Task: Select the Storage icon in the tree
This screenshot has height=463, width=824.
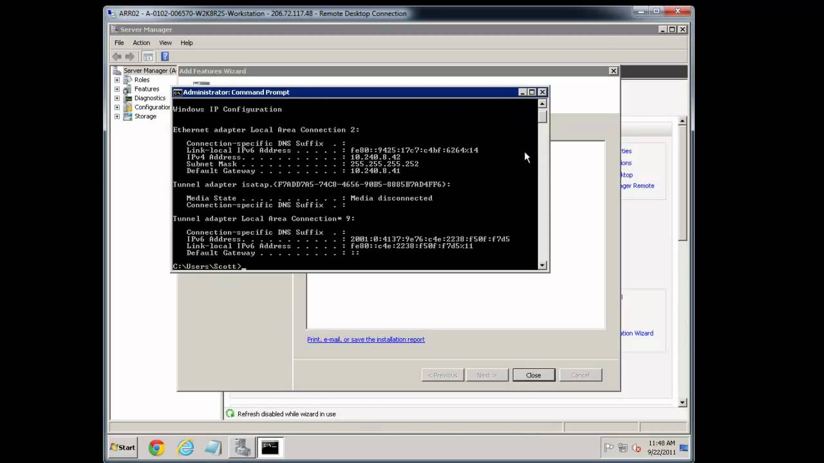Action: (127, 116)
